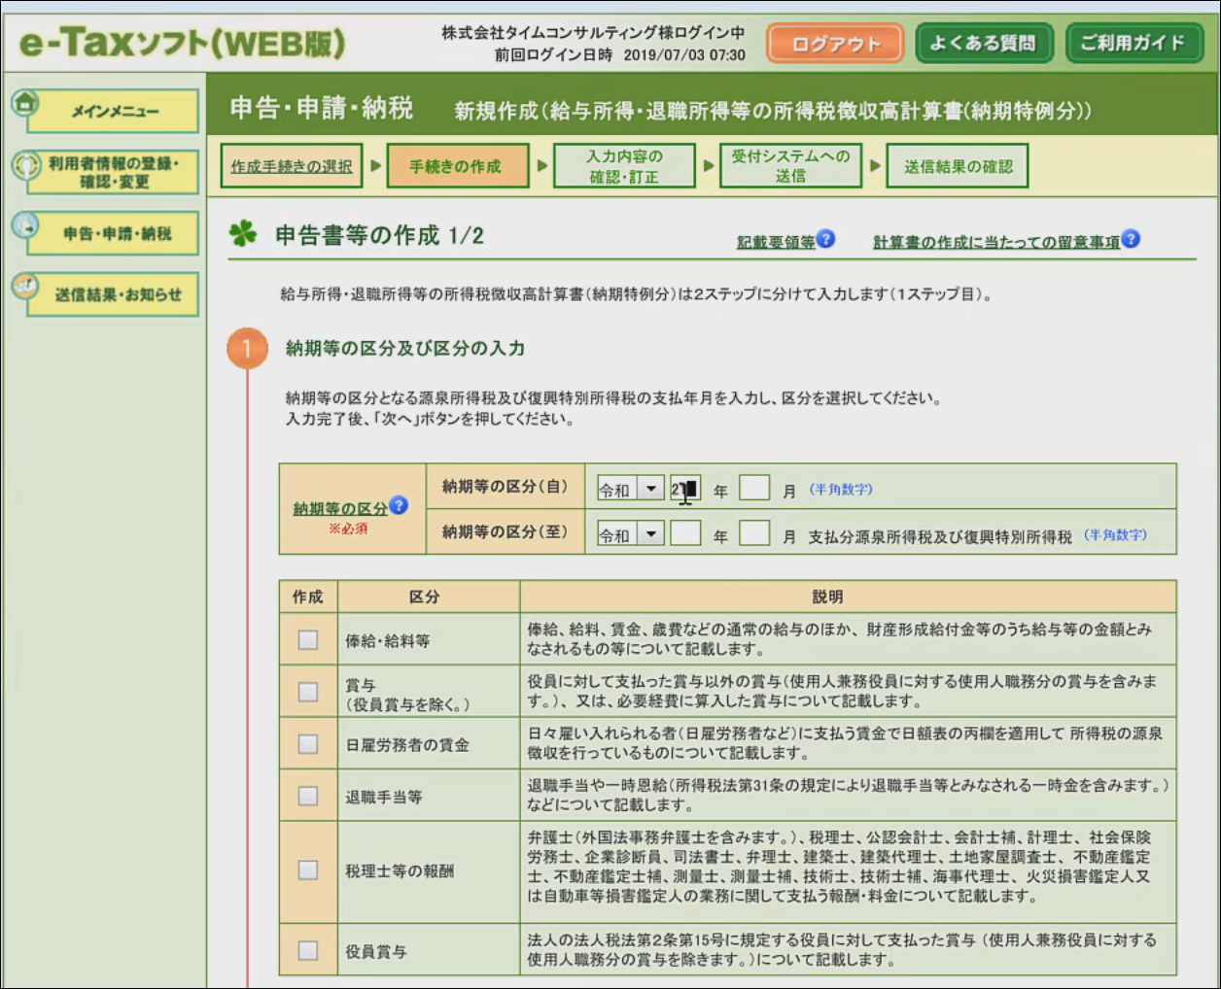The width and height of the screenshot is (1221, 989).
Task: Click year field in 納期等の区分(至) row
Action: pos(685,533)
